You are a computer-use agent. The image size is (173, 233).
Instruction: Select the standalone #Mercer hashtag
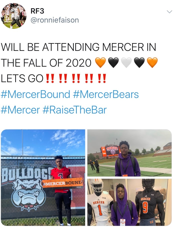tap(20, 110)
